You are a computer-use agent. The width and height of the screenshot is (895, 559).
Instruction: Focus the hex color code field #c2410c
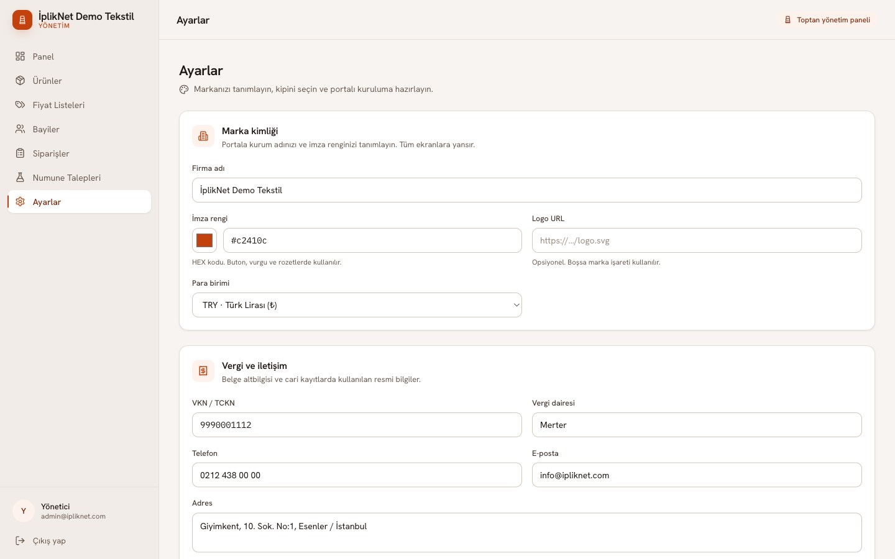[x=372, y=240]
